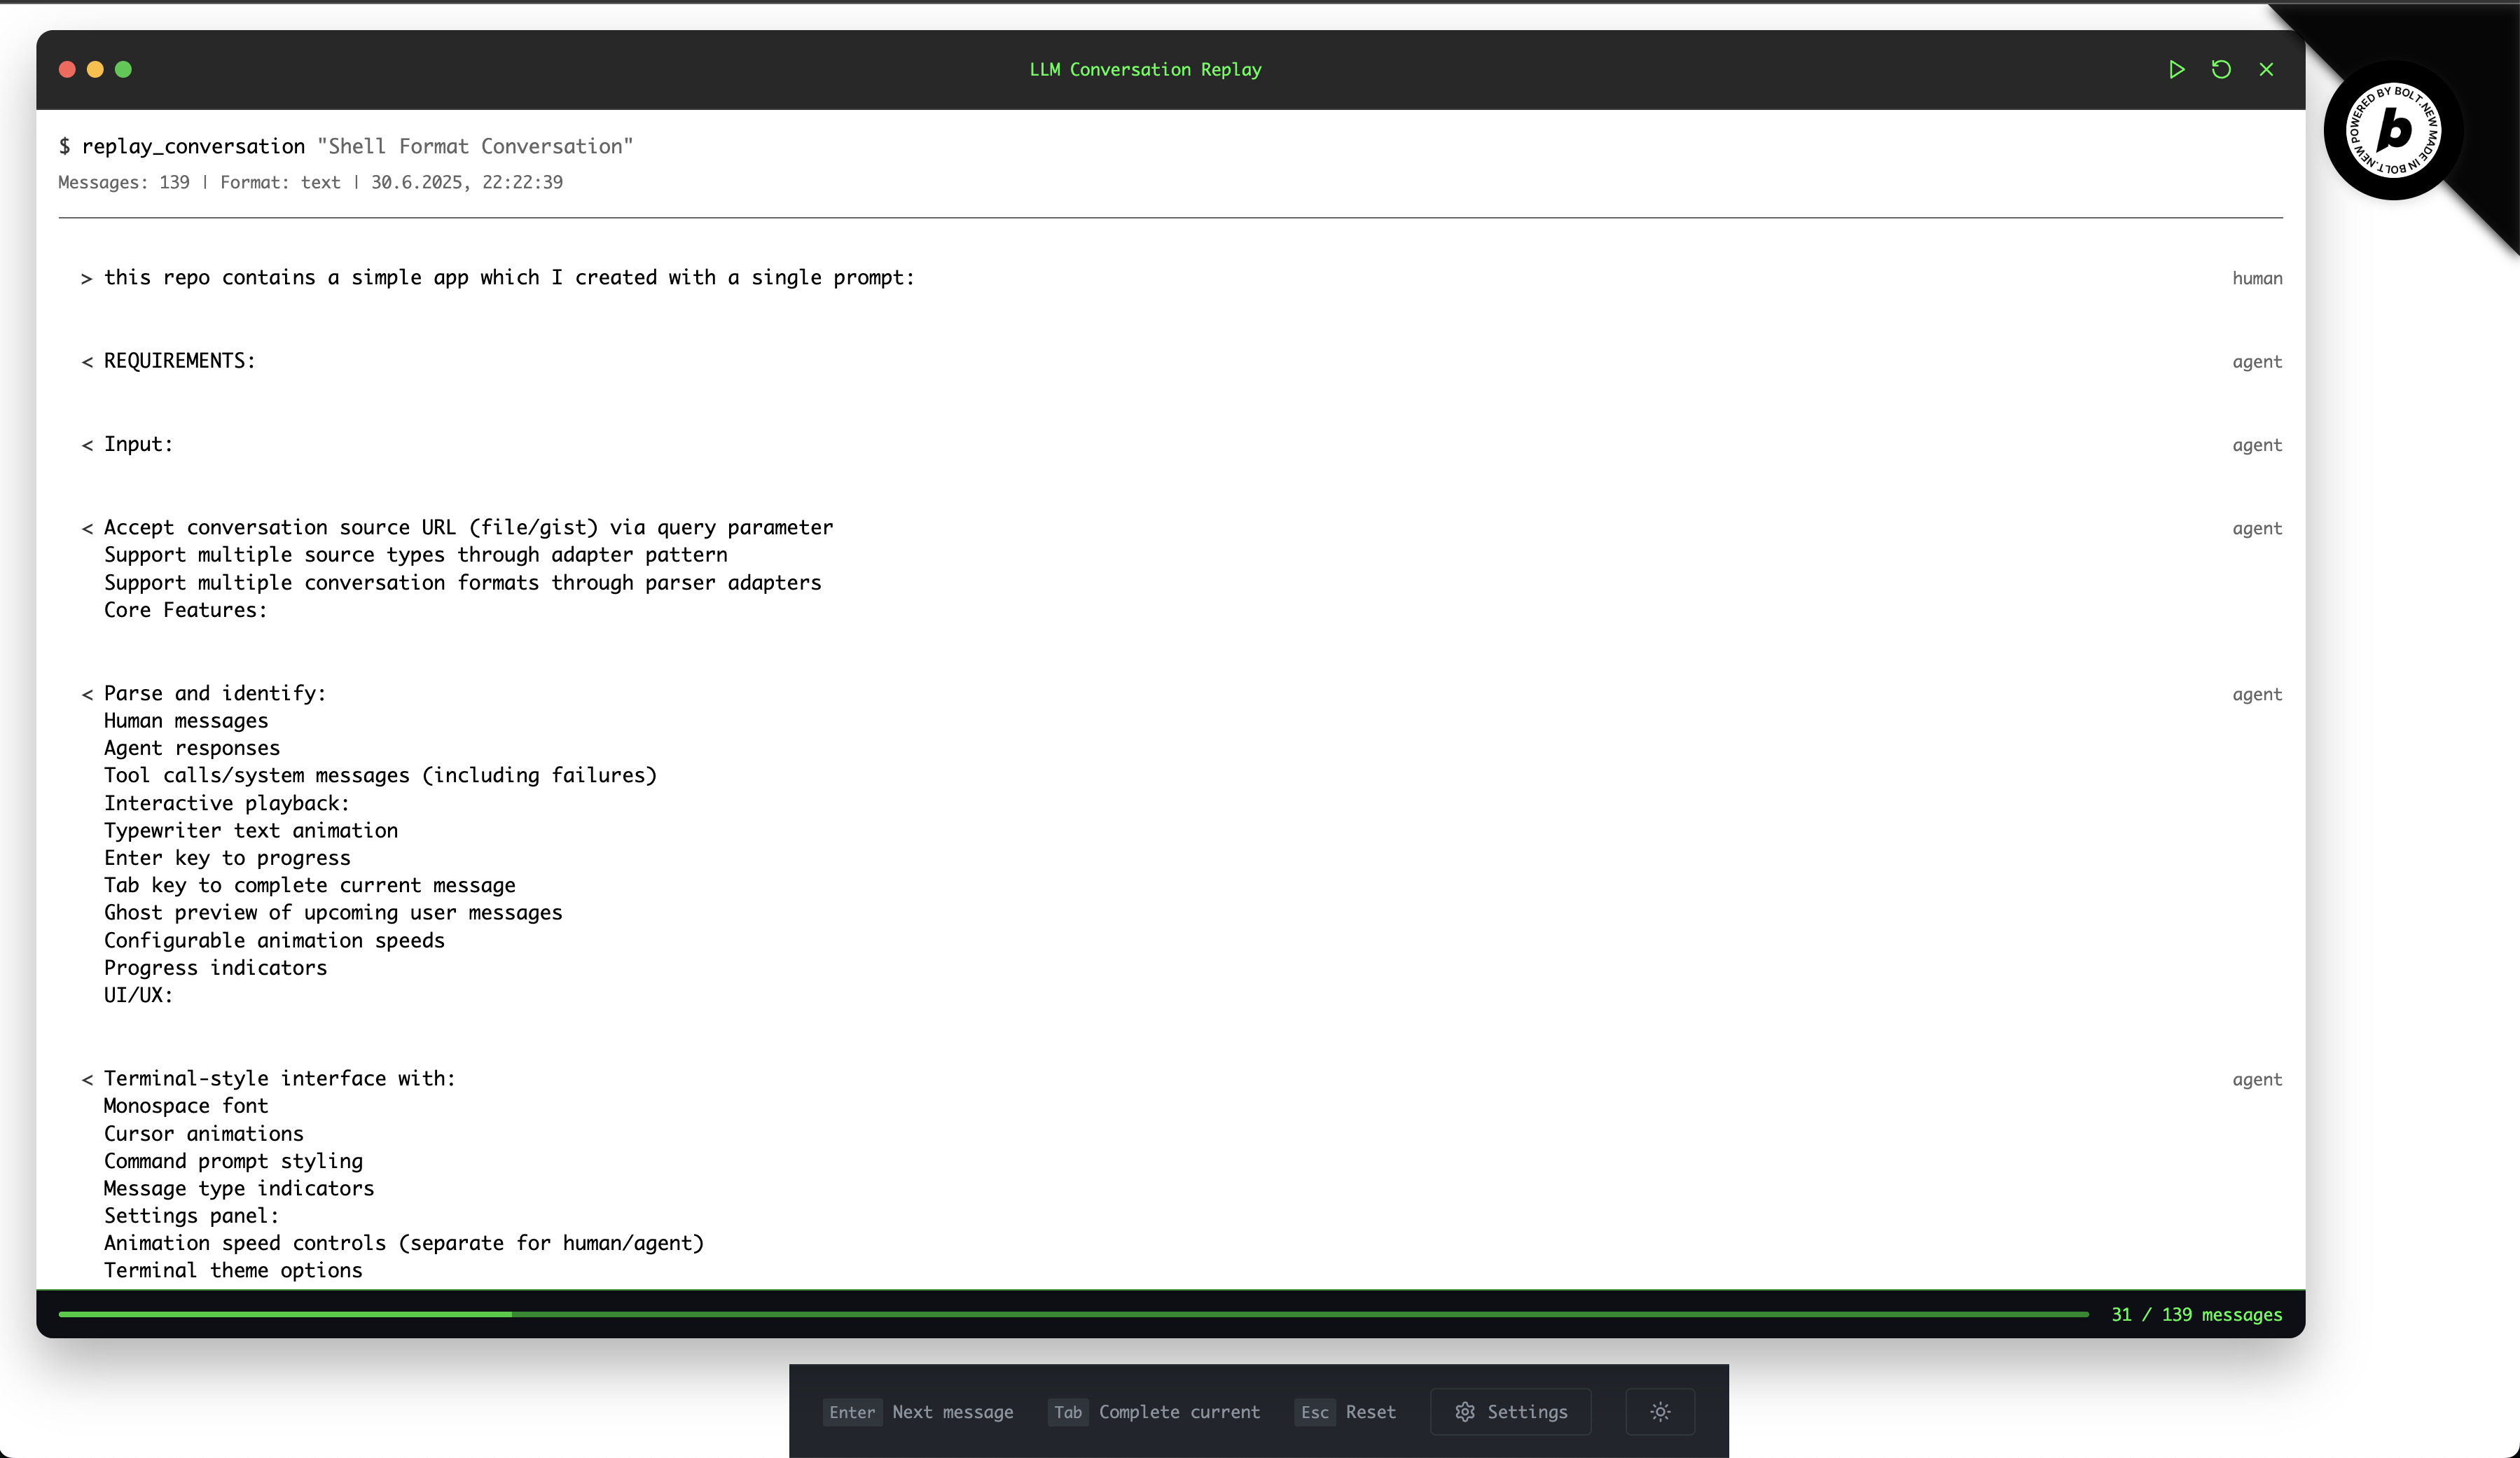Click the red macOS window dot

coord(67,69)
